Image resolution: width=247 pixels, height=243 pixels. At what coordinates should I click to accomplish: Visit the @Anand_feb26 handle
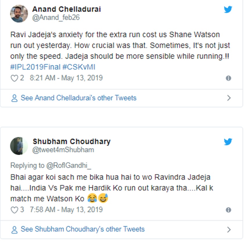56,17
